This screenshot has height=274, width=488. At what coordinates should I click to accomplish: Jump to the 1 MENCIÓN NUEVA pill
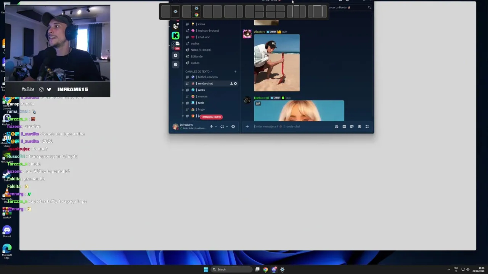coord(211,117)
